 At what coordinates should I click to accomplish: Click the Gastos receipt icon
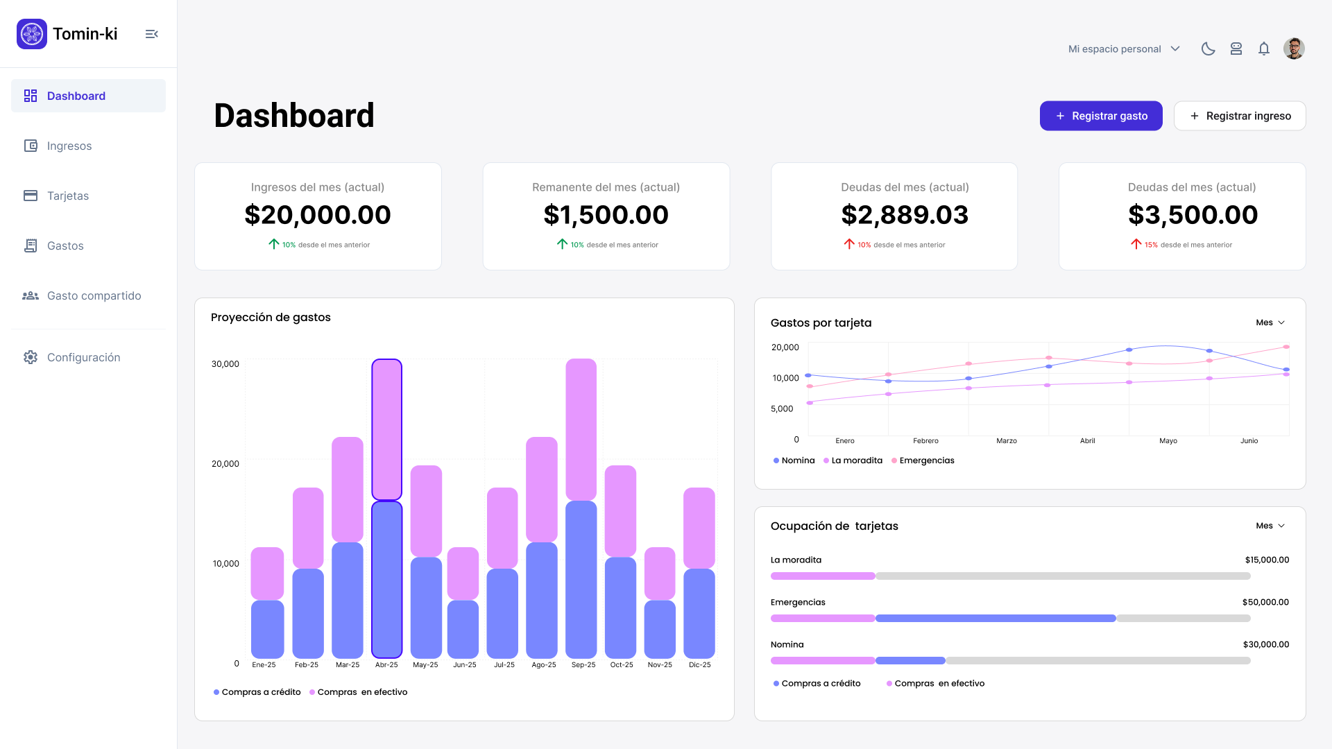point(31,246)
